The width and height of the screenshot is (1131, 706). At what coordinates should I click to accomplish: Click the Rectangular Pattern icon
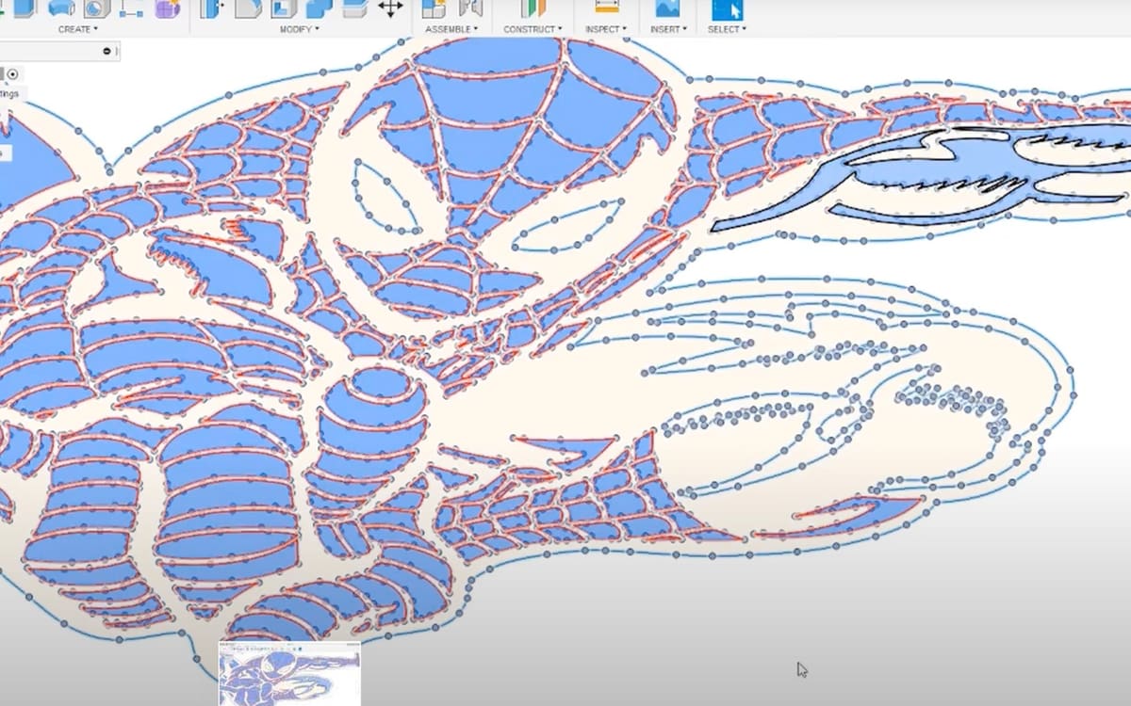pos(132,8)
